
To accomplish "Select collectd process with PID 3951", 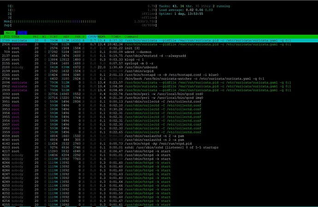I will (x=101, y=102).
